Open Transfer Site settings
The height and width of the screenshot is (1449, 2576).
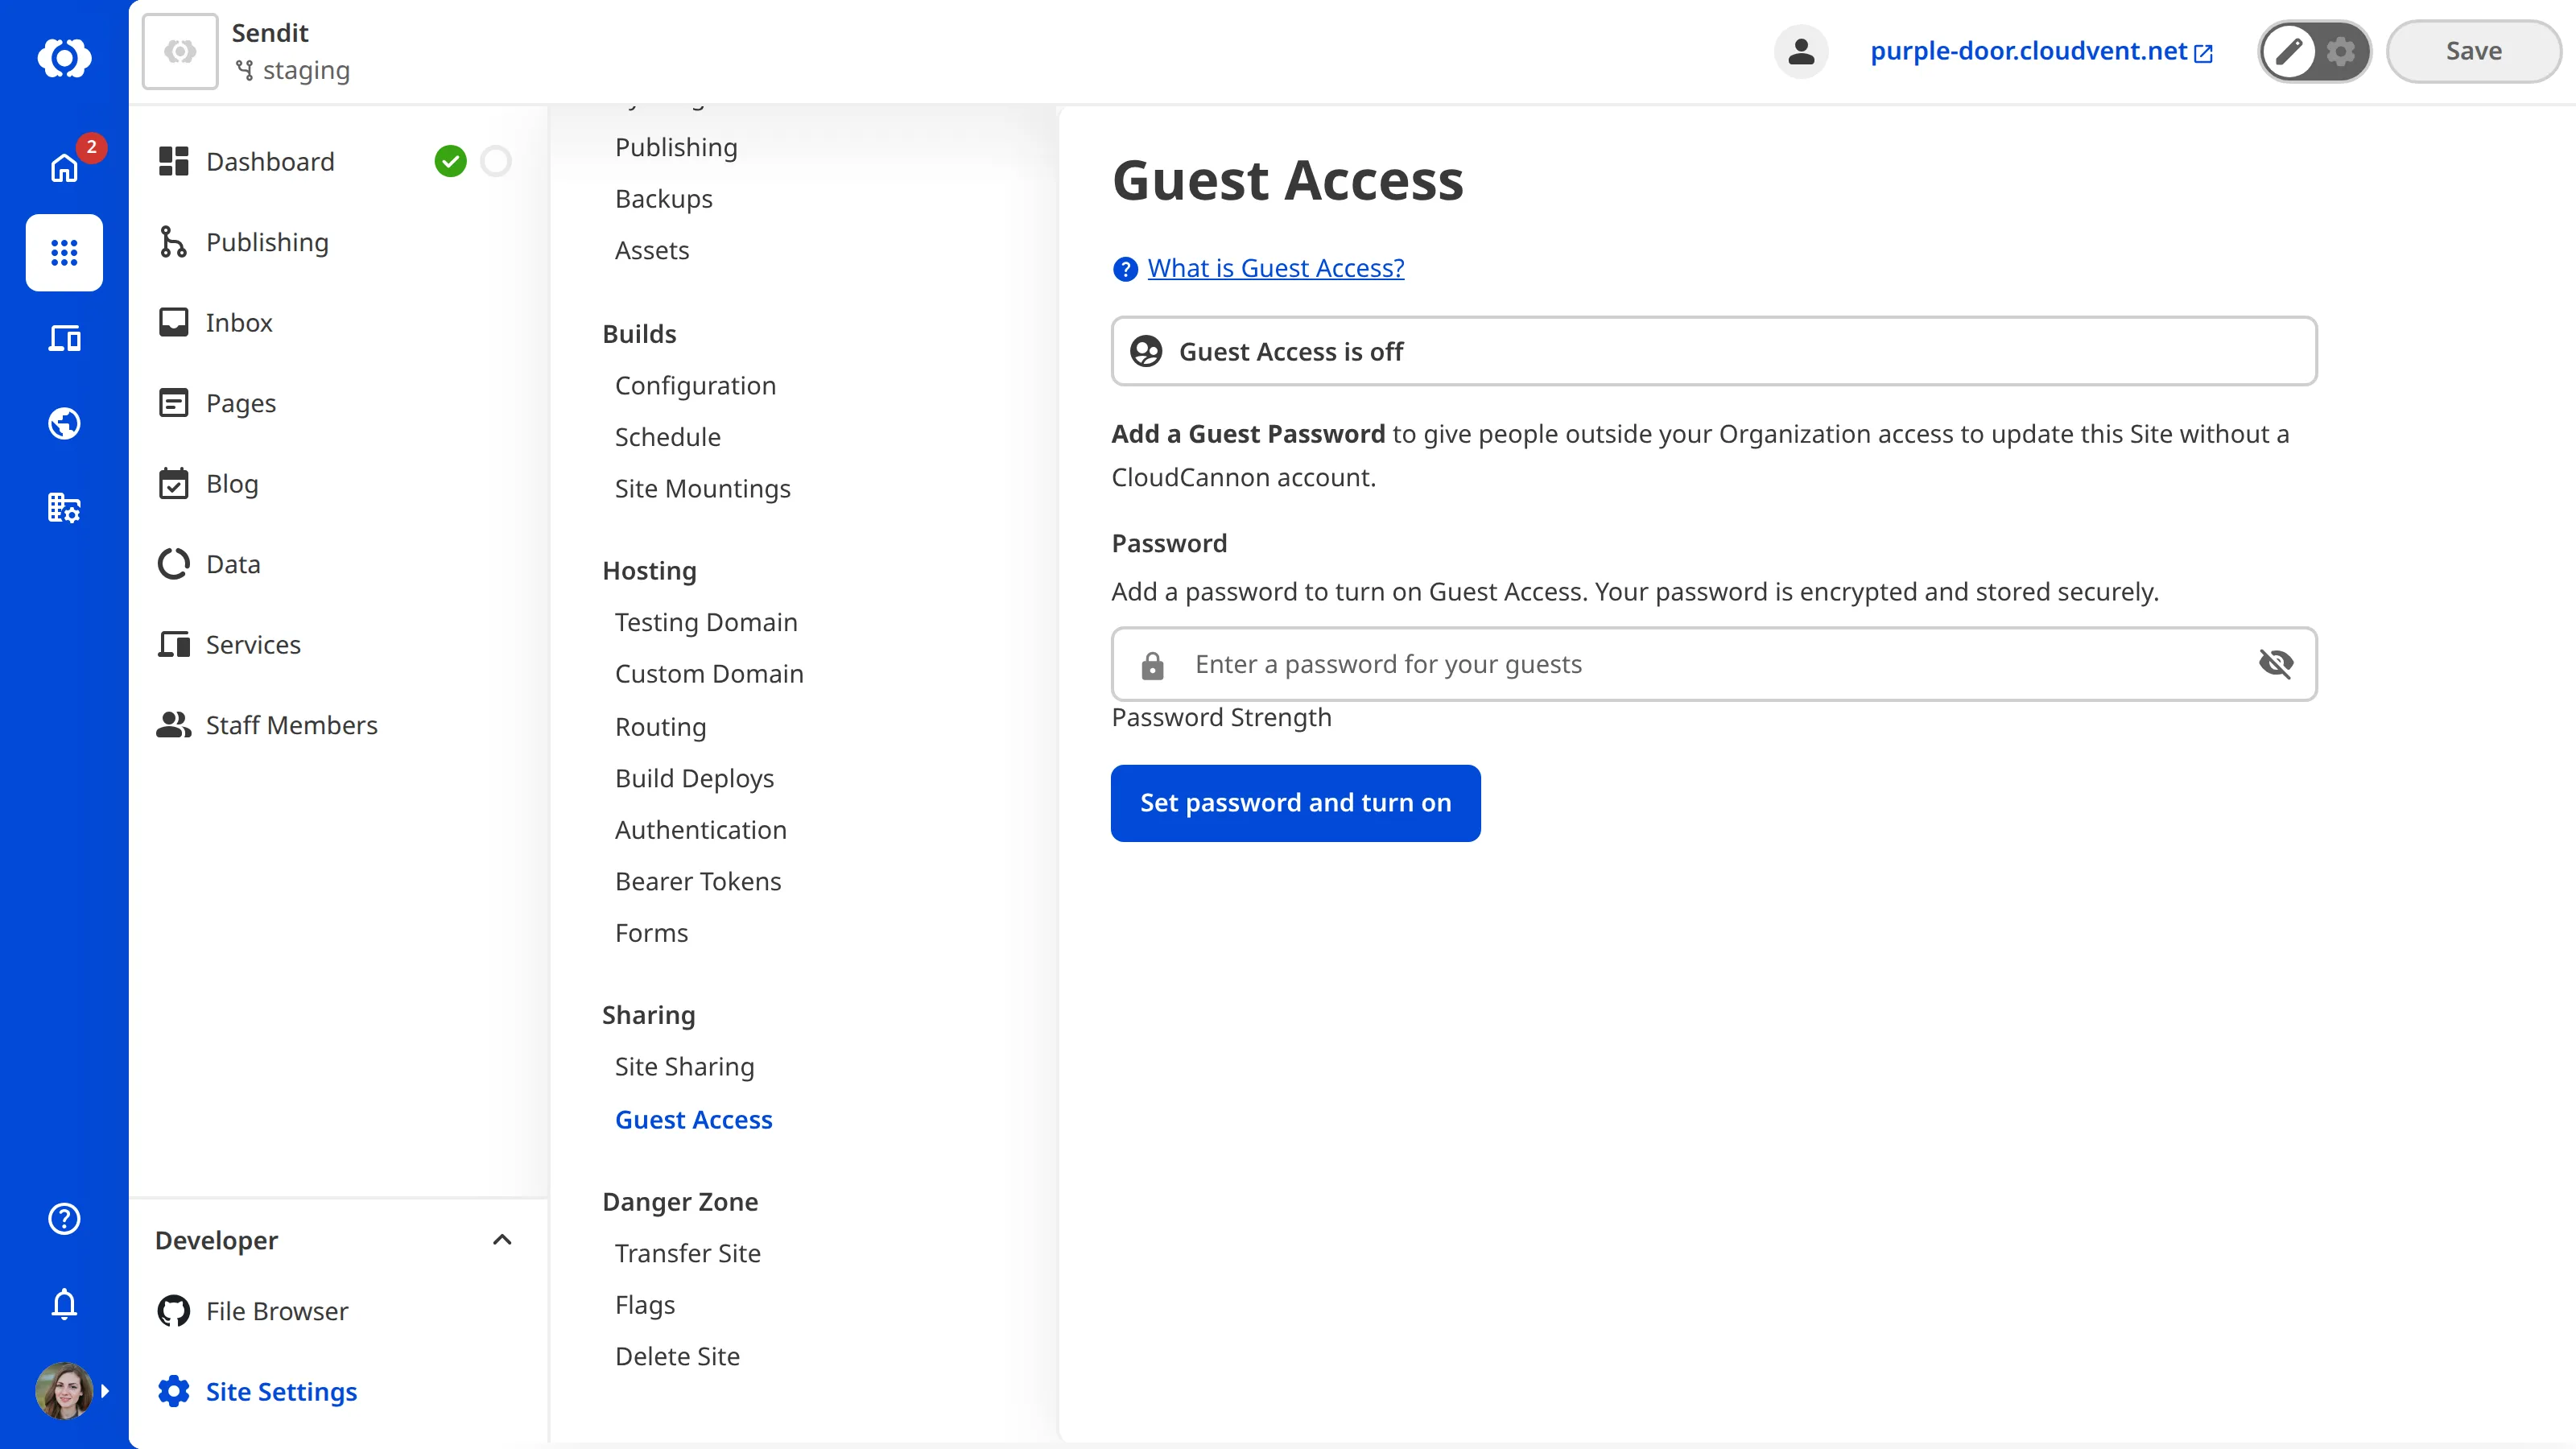pyautogui.click(x=687, y=1254)
